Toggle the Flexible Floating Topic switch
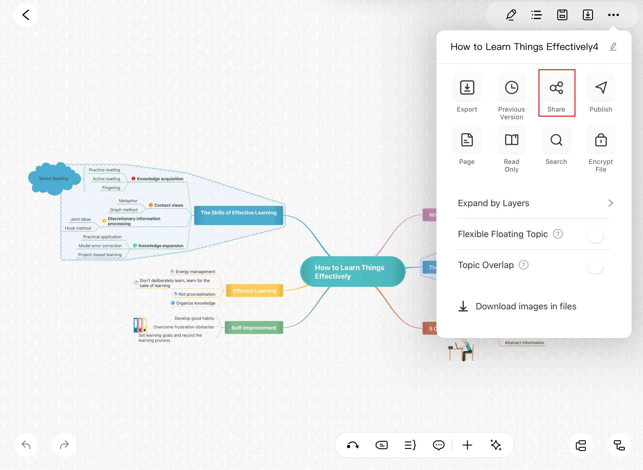Image resolution: width=643 pixels, height=470 pixels. tap(595, 234)
